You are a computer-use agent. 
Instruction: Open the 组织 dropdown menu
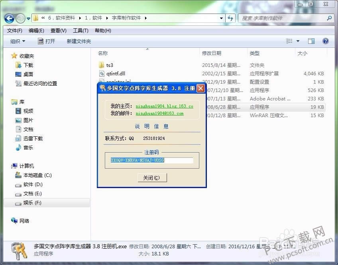[x=18, y=41]
